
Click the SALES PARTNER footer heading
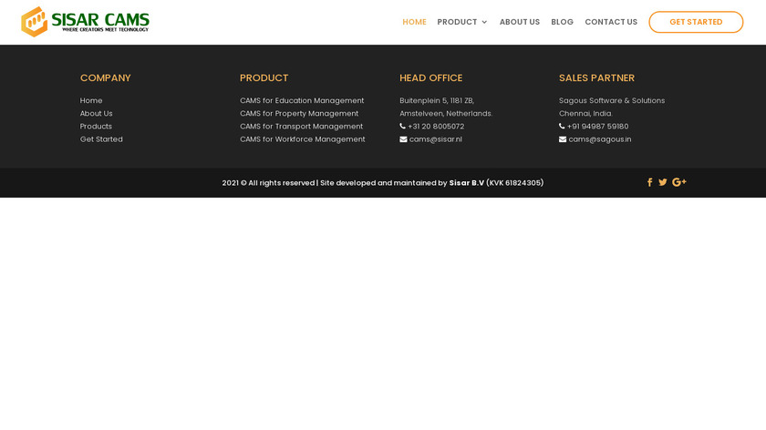(596, 78)
